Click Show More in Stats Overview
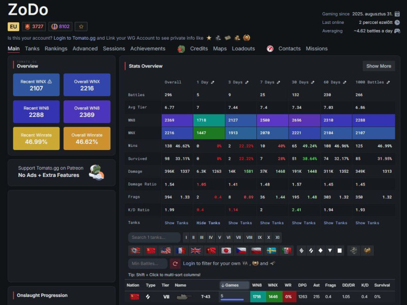 click(x=379, y=66)
